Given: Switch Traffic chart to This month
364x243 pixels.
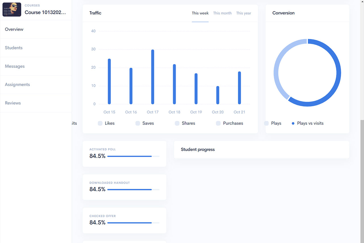Looking at the screenshot, I should point(222,13).
